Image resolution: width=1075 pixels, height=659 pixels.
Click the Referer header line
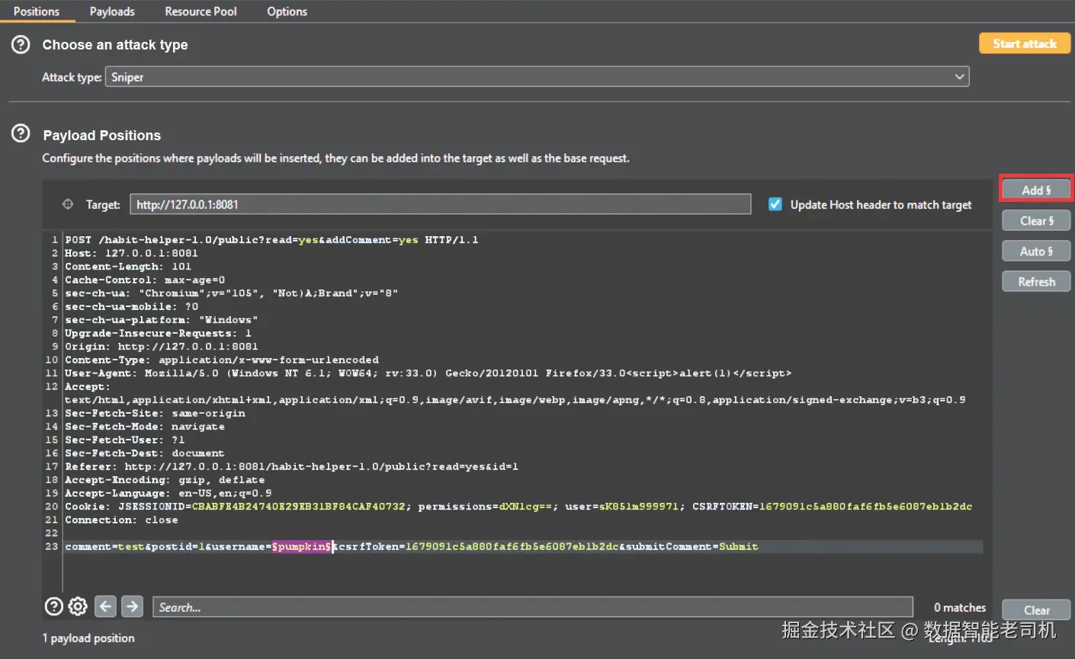coord(291,466)
